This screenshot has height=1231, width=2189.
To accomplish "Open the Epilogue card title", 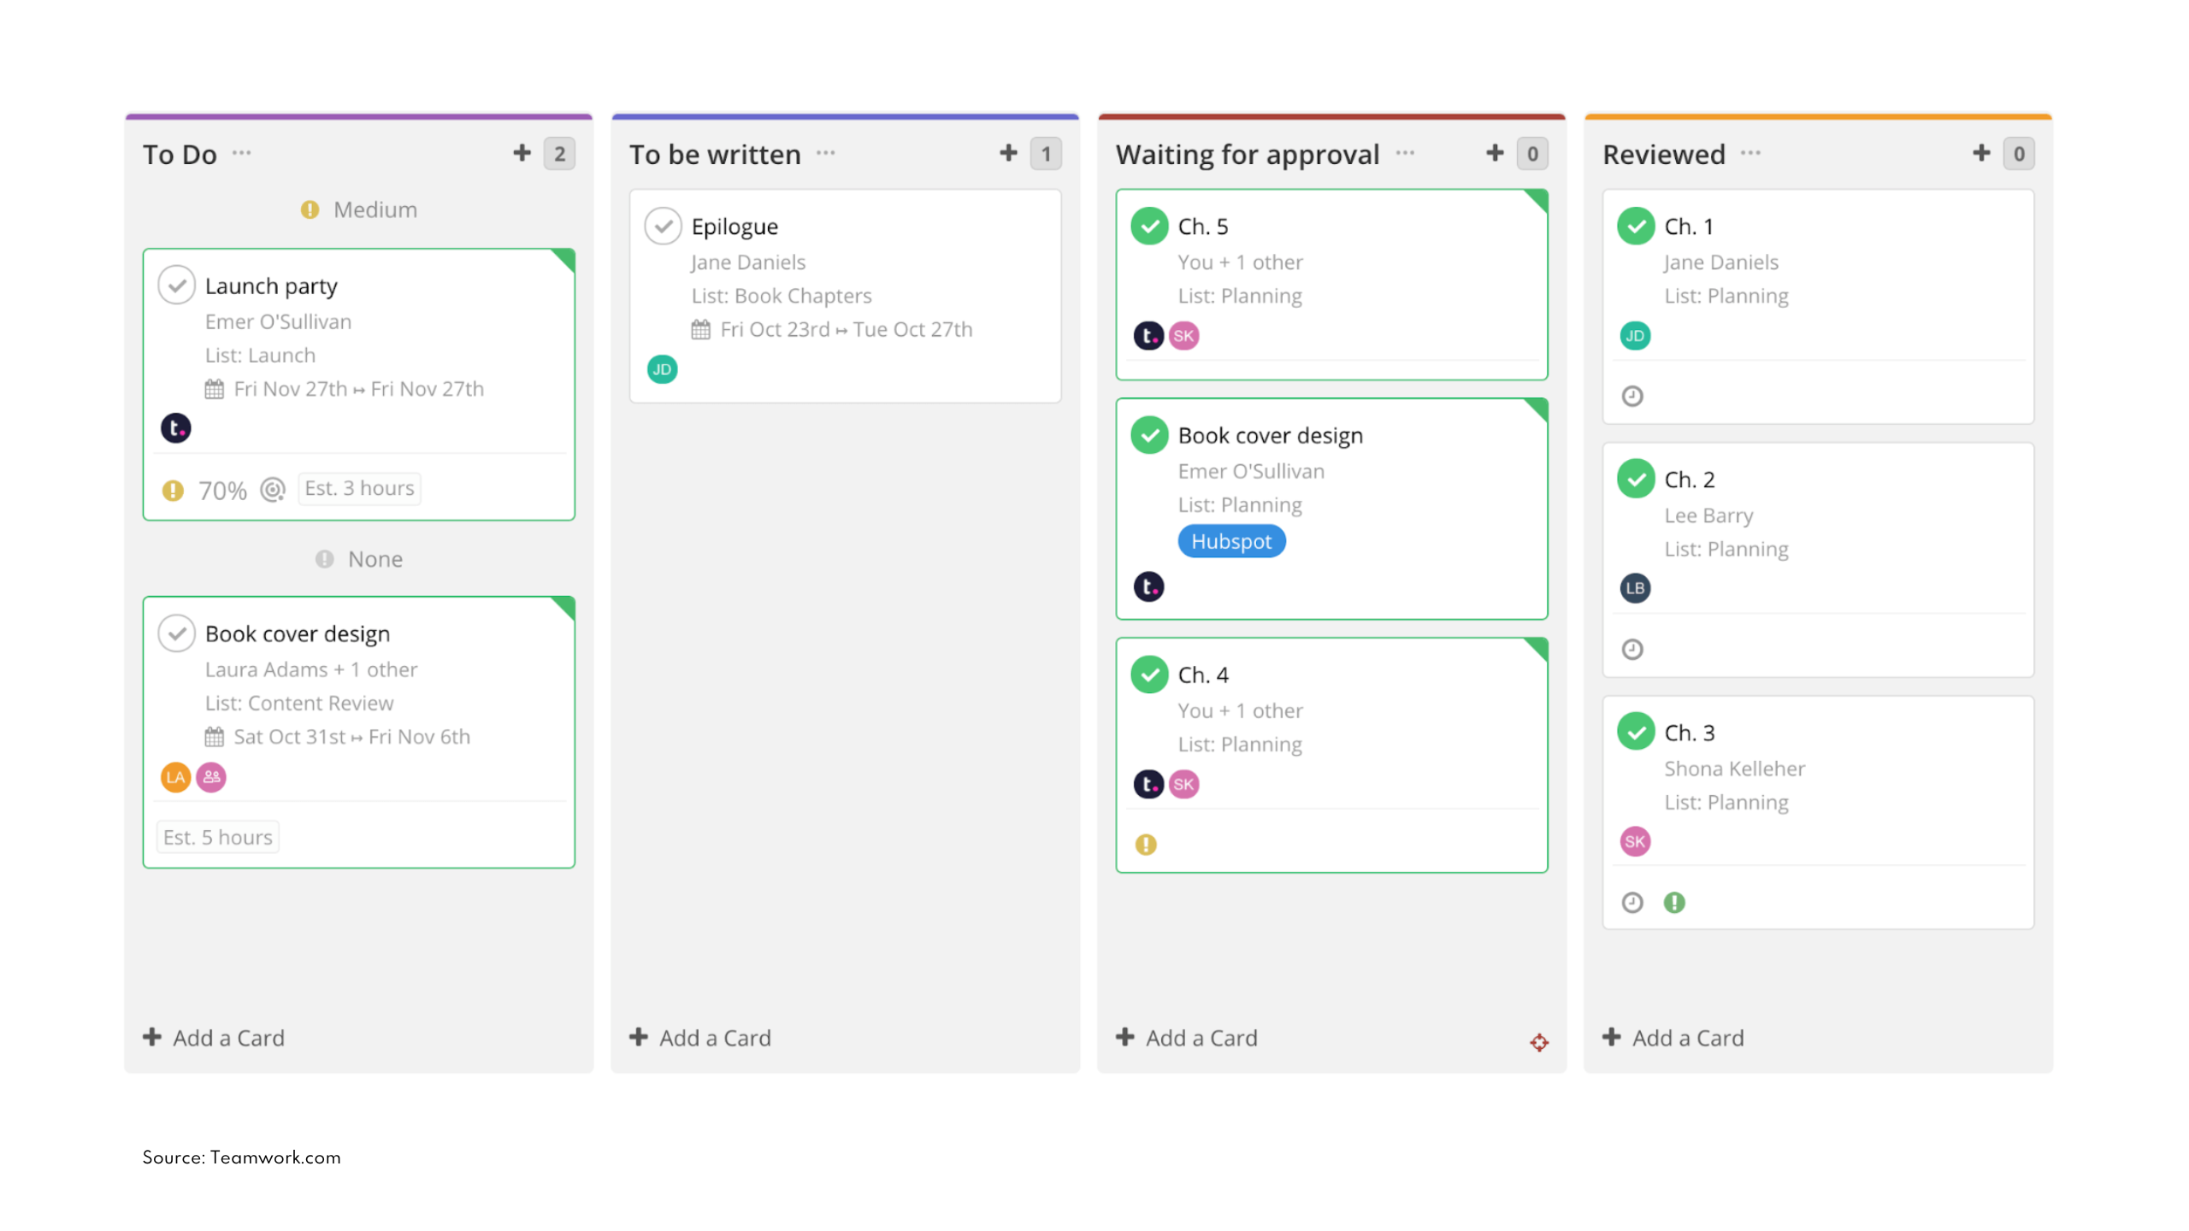I will pos(735,227).
